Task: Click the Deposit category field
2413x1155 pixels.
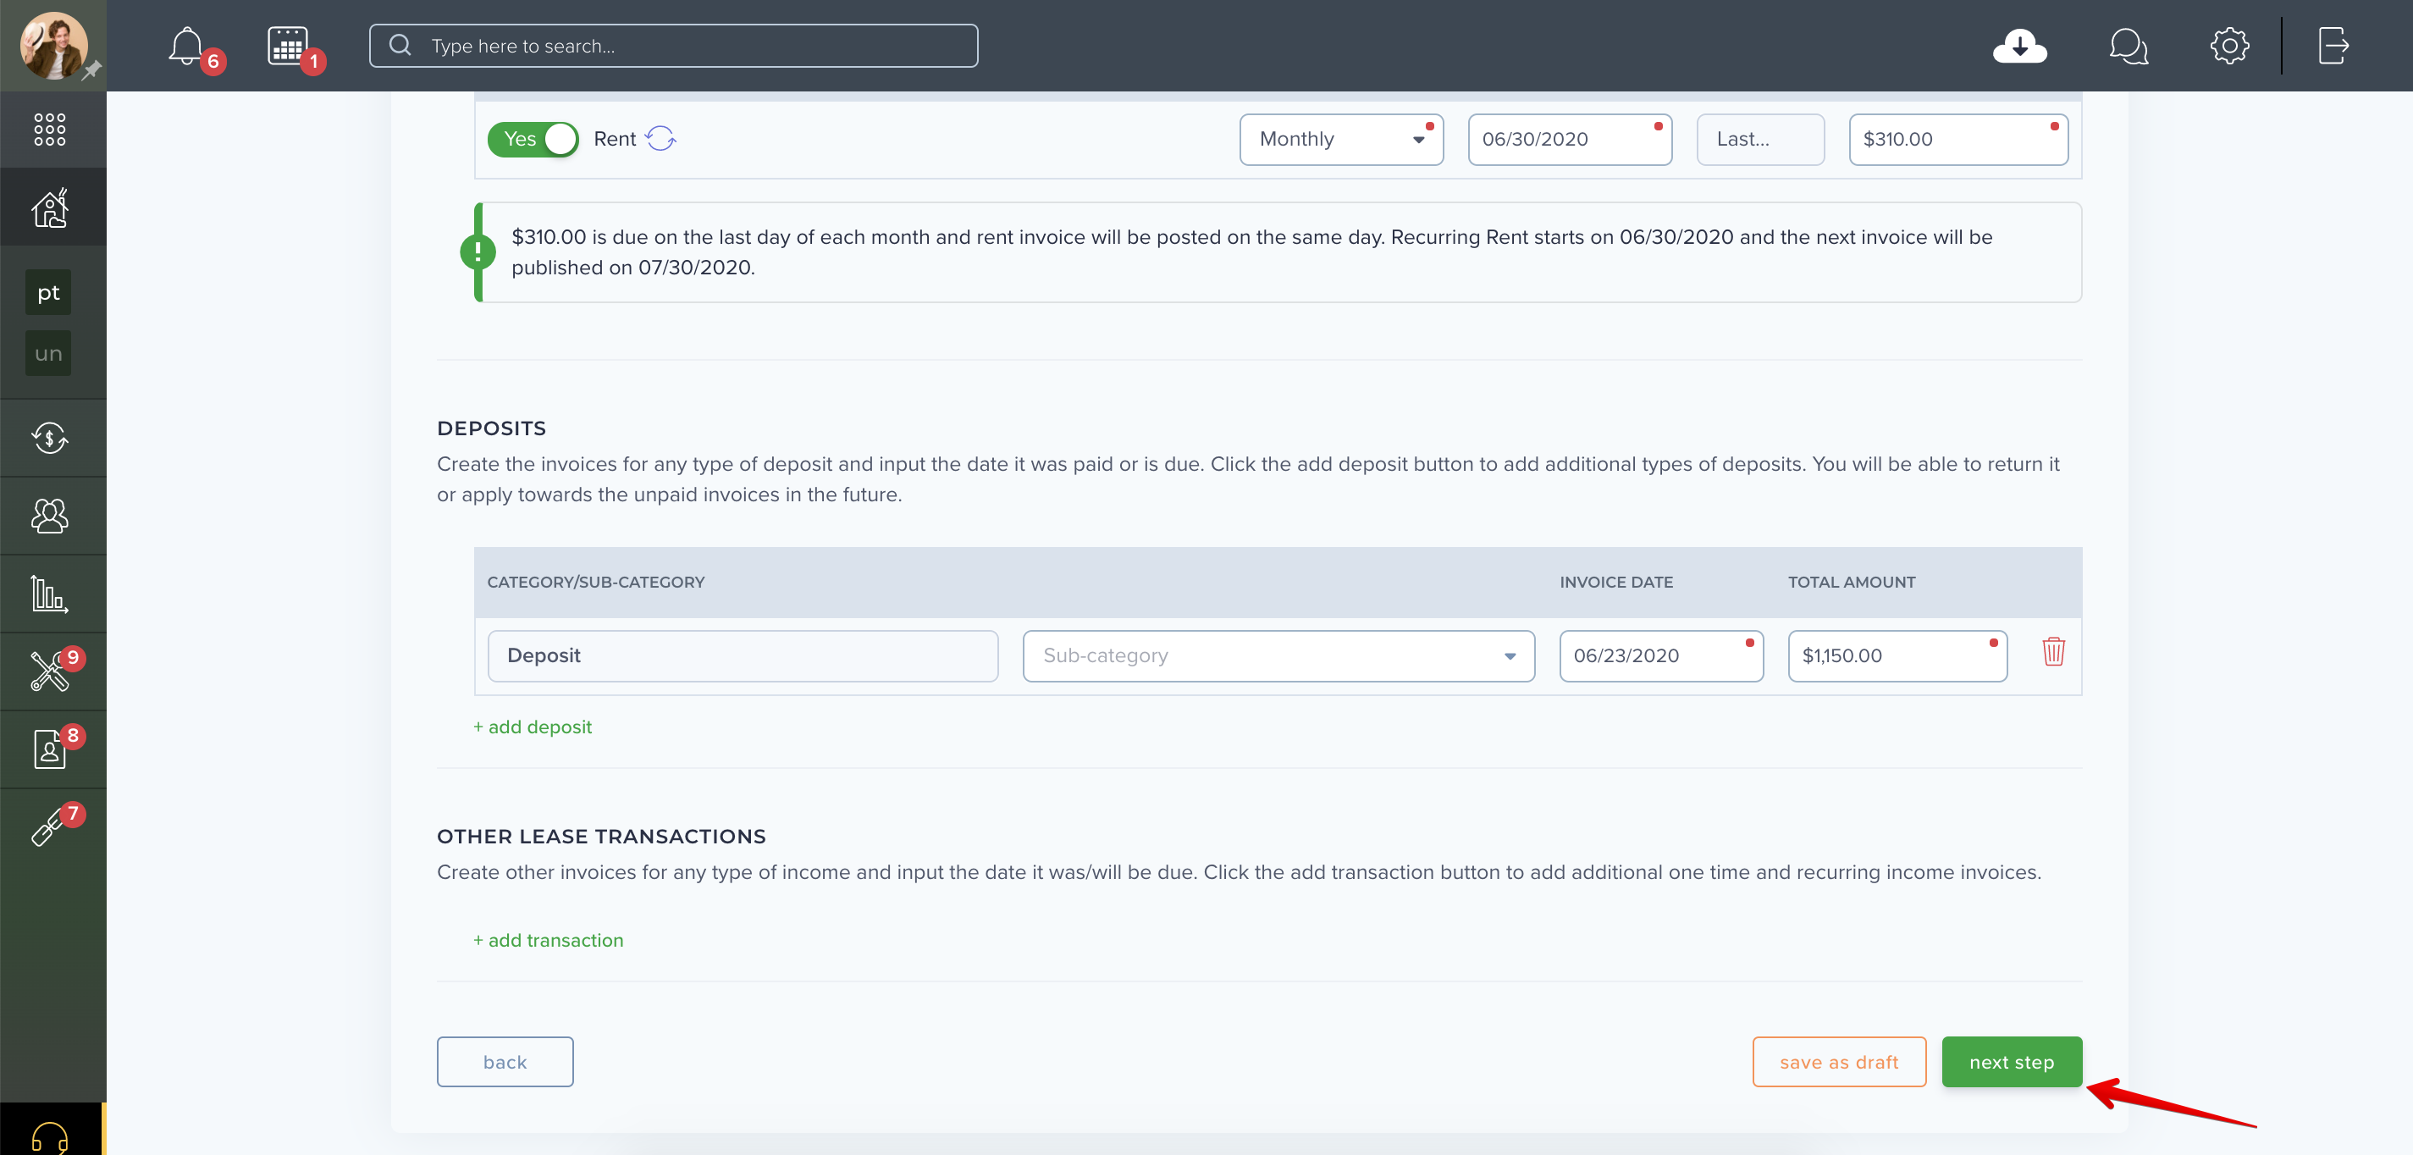Action: click(743, 656)
